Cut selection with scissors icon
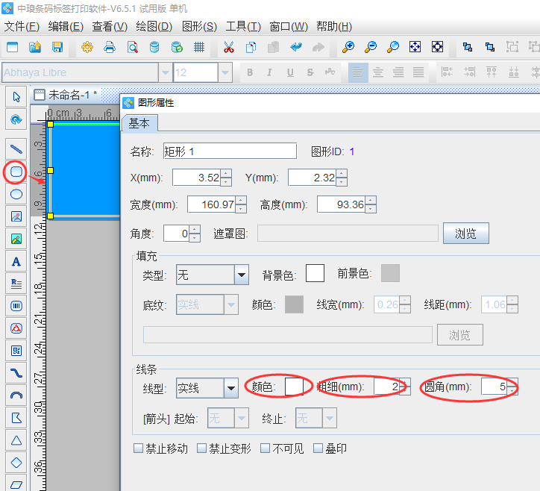 tap(229, 47)
